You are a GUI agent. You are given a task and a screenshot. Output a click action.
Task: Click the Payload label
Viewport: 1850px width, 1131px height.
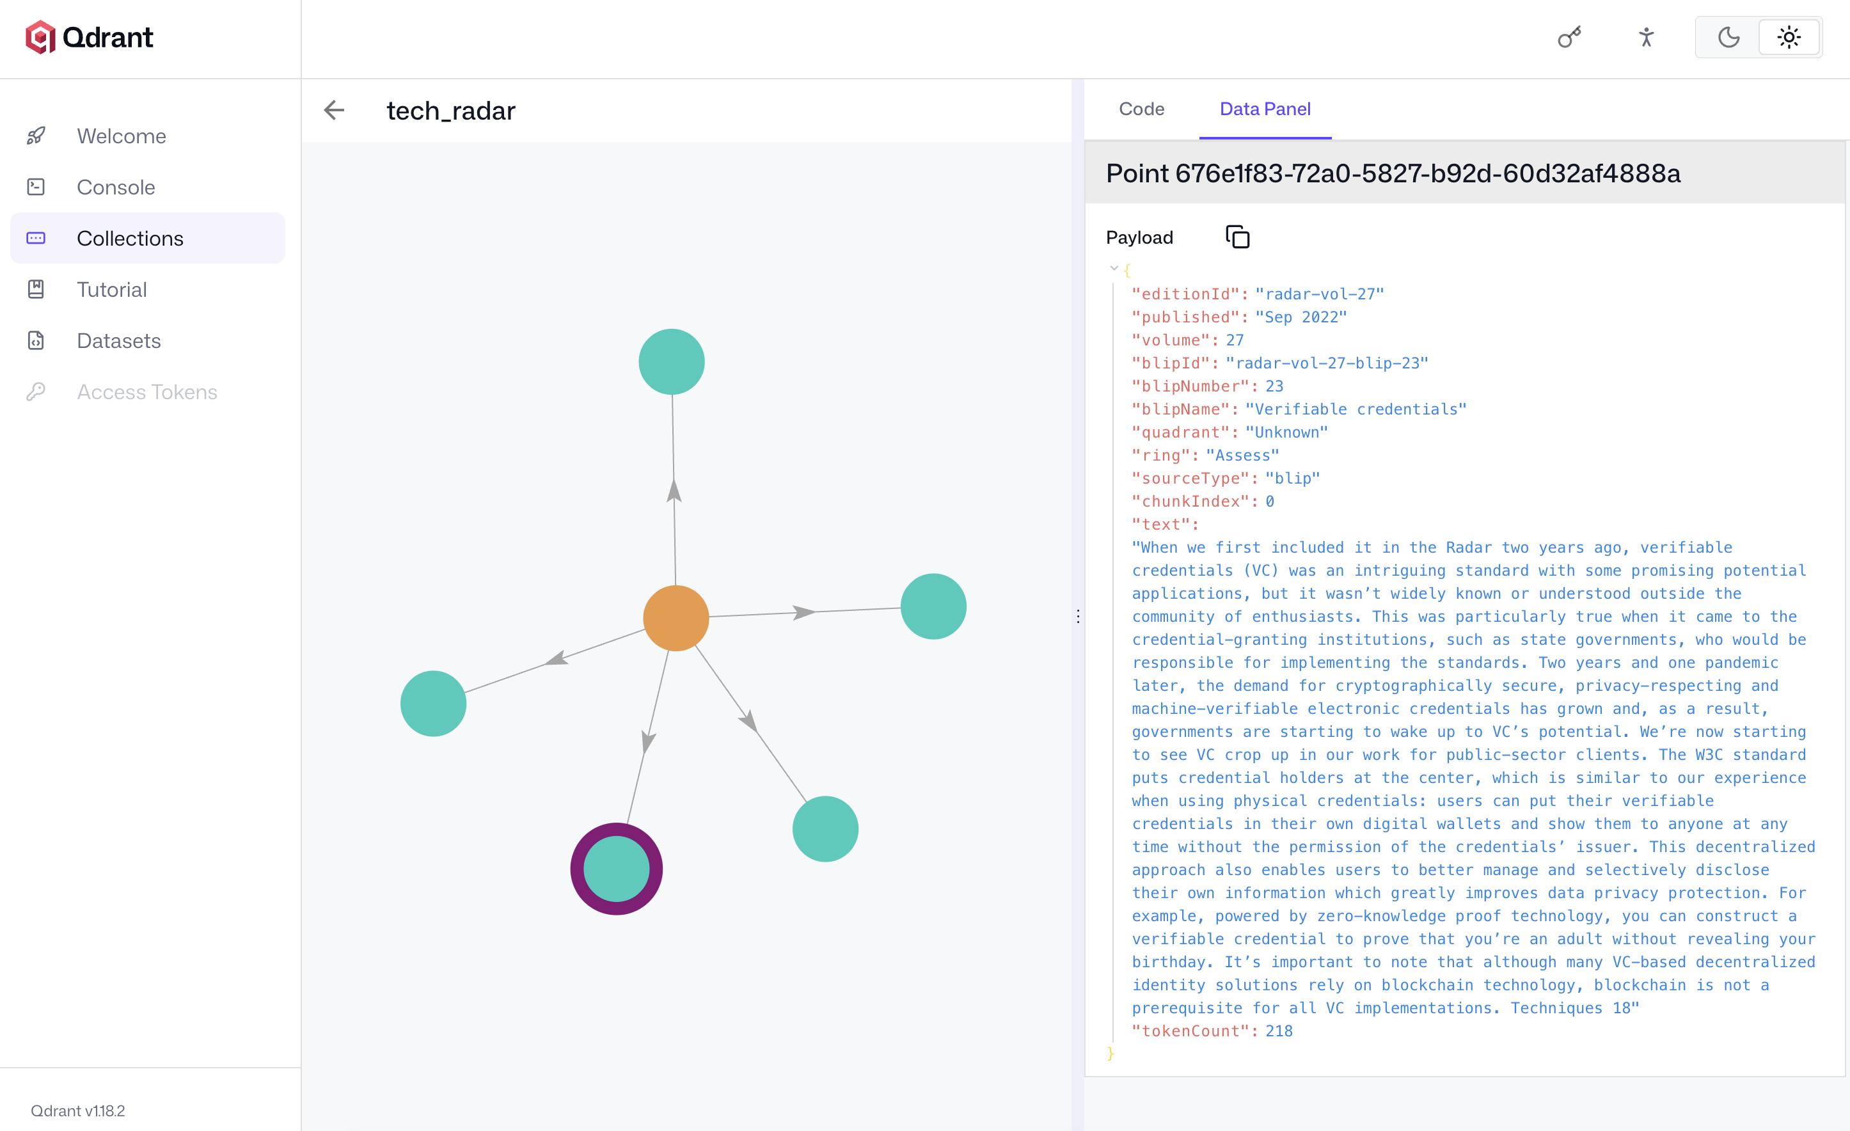[1139, 237]
